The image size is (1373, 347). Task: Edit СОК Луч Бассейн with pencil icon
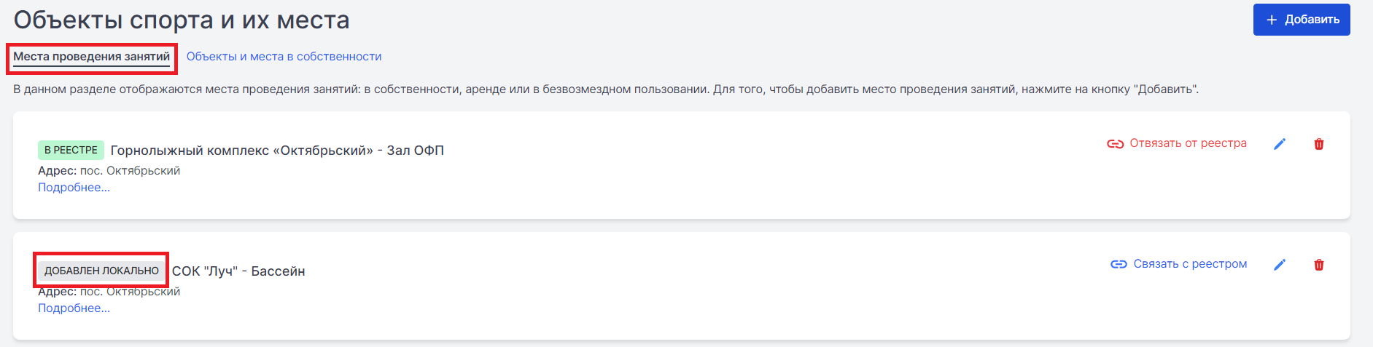(1280, 265)
